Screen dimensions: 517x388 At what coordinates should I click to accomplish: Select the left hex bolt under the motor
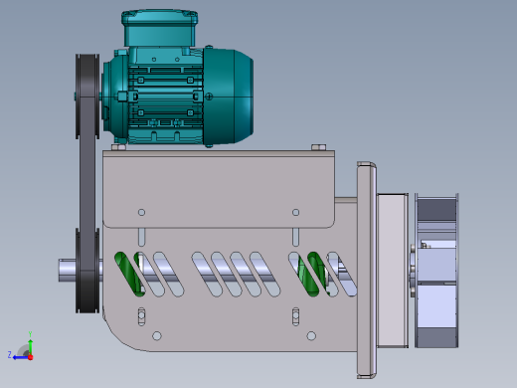118,147
